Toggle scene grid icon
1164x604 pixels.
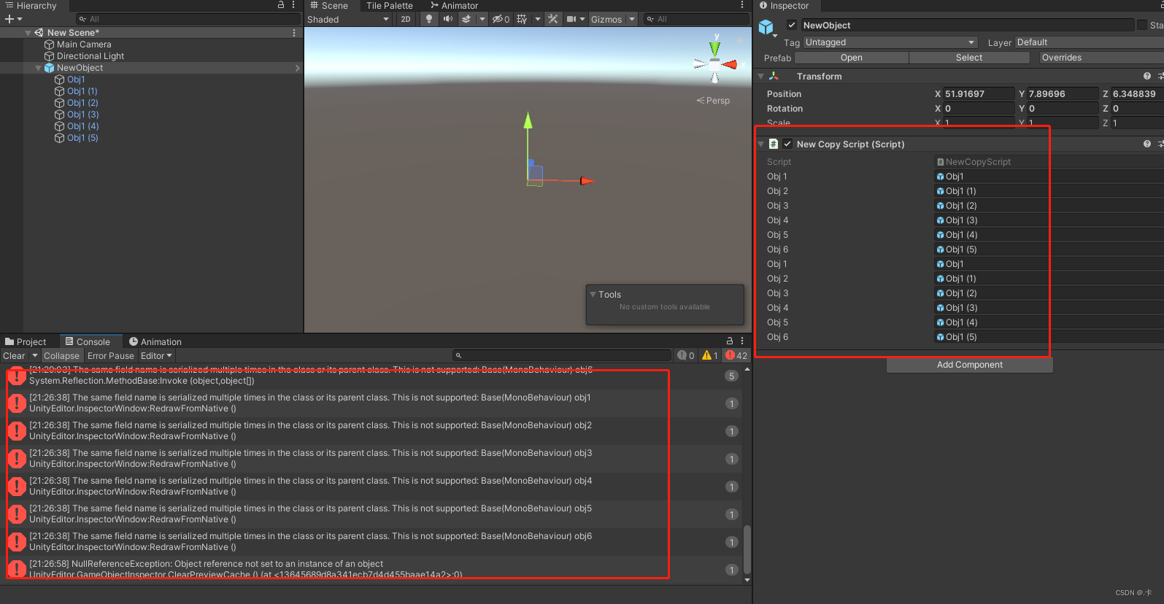522,19
